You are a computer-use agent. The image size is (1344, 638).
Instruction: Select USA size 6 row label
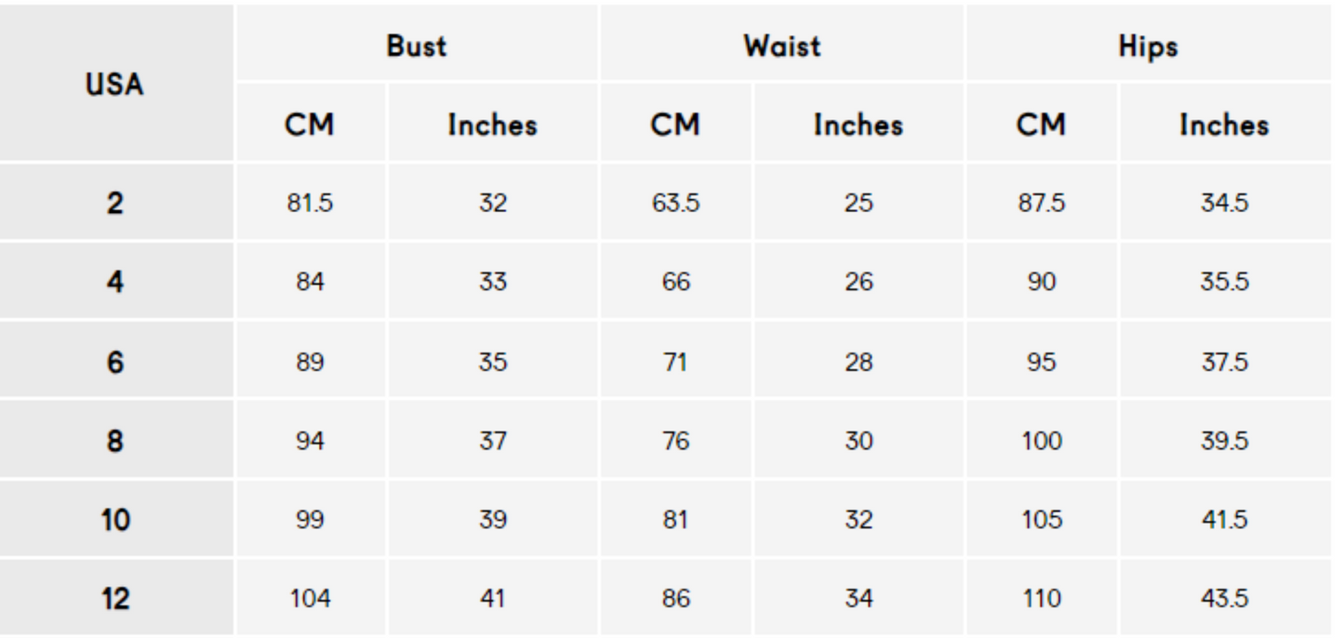(115, 362)
